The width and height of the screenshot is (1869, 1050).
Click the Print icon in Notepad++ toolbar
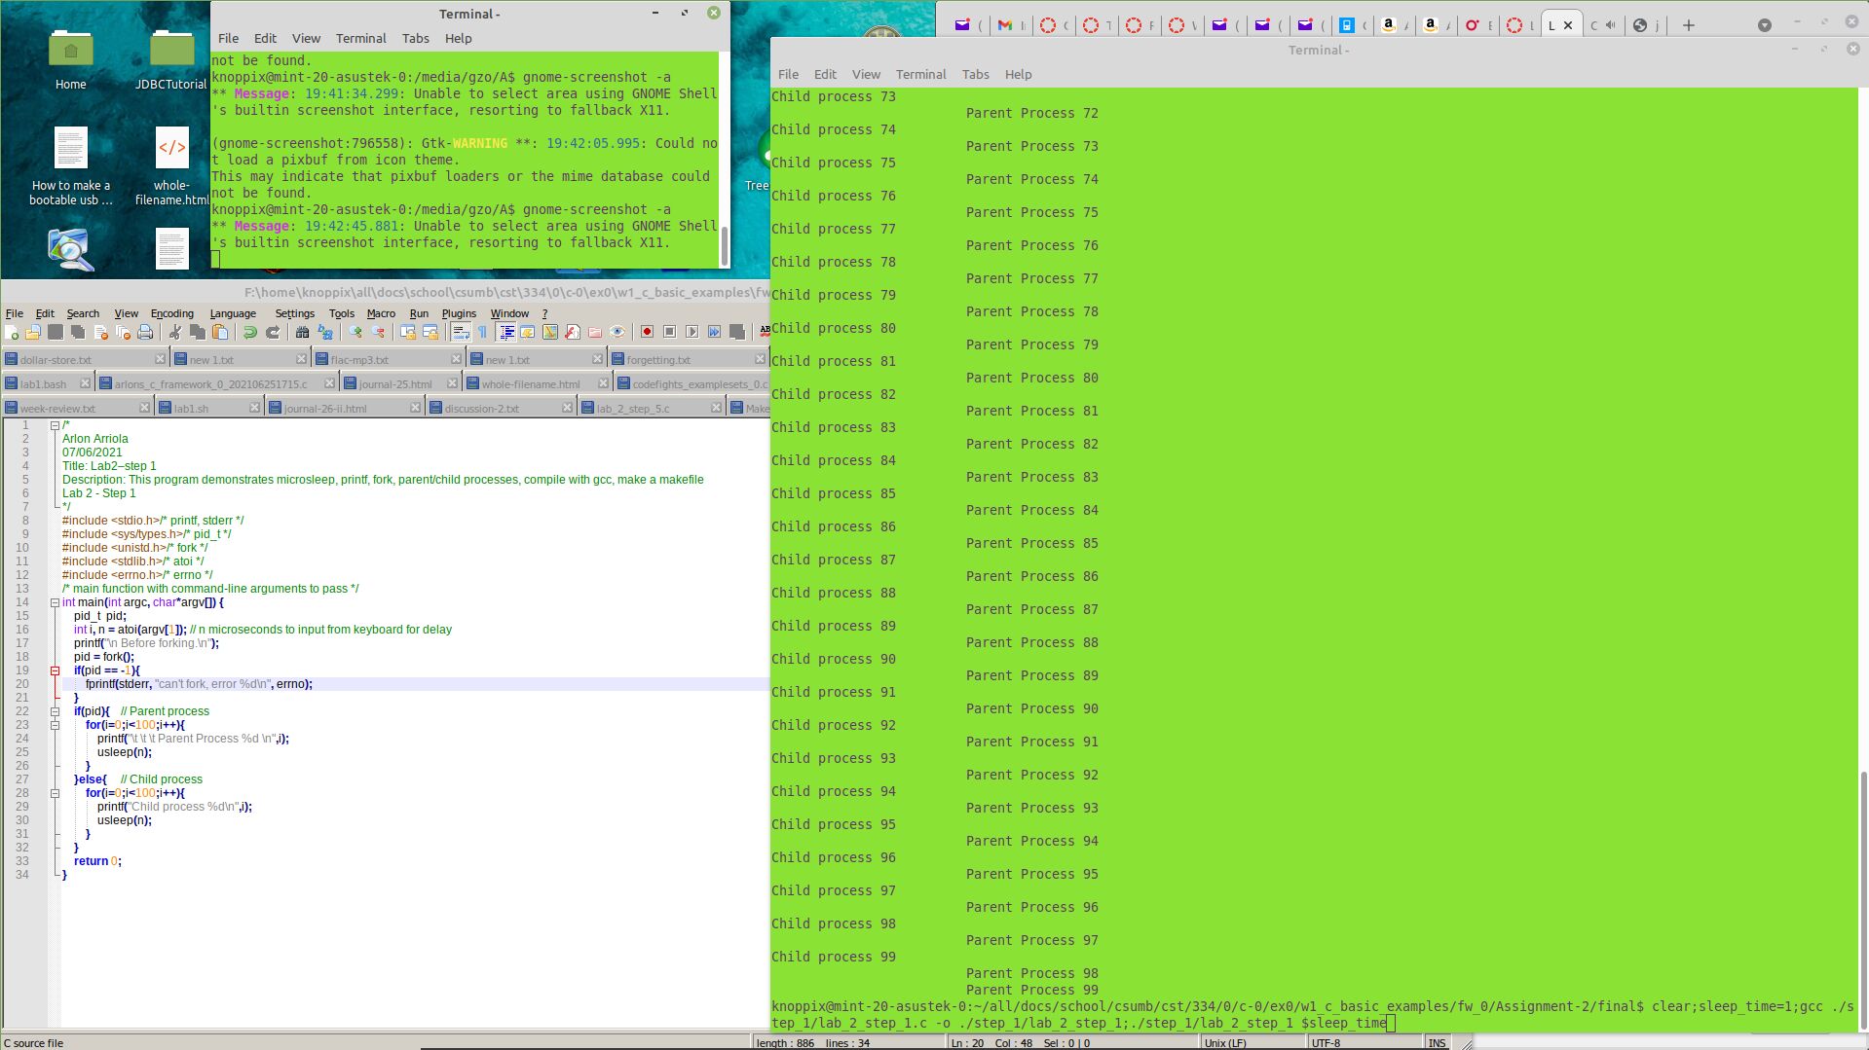pos(145,333)
